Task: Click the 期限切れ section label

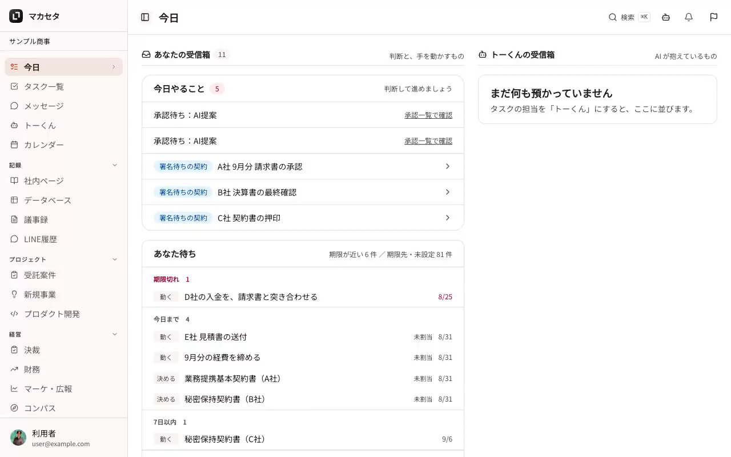Action: (166, 279)
